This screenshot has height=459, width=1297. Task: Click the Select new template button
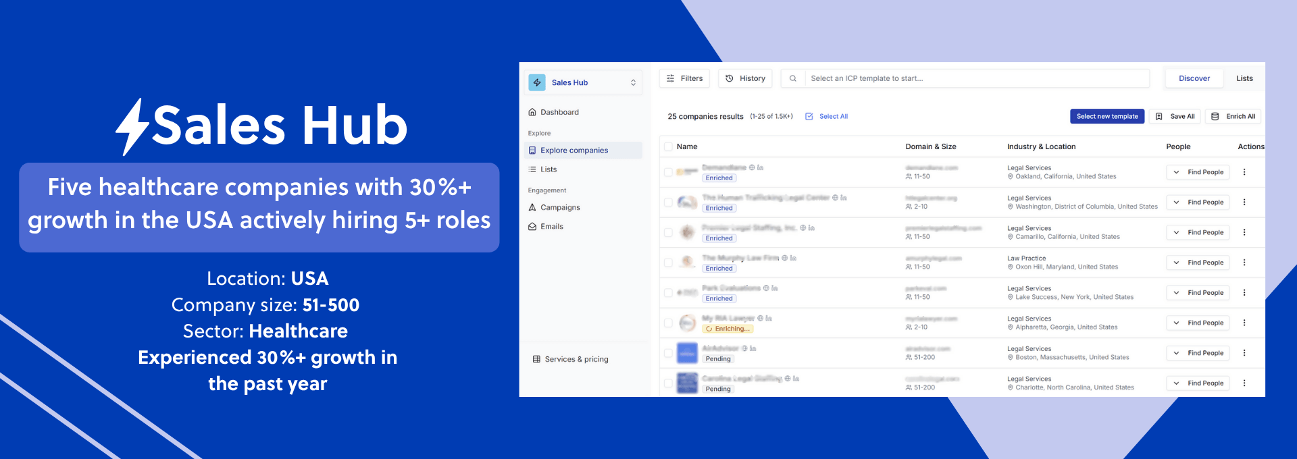point(1107,116)
